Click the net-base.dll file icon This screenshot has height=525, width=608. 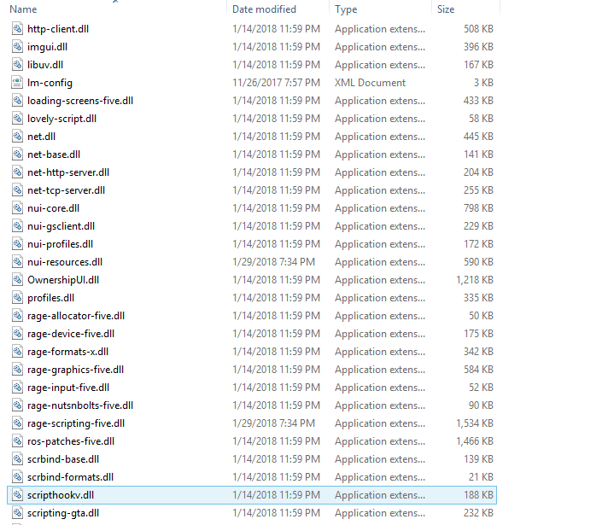click(x=17, y=155)
